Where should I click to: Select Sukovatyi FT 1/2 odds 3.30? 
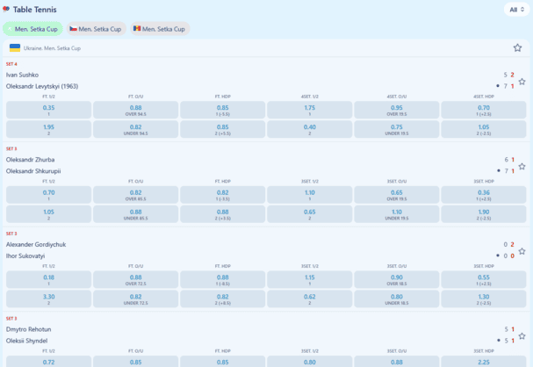[48, 299]
